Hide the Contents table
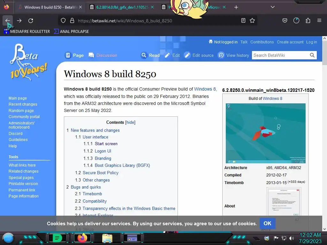 pyautogui.click(x=130, y=122)
